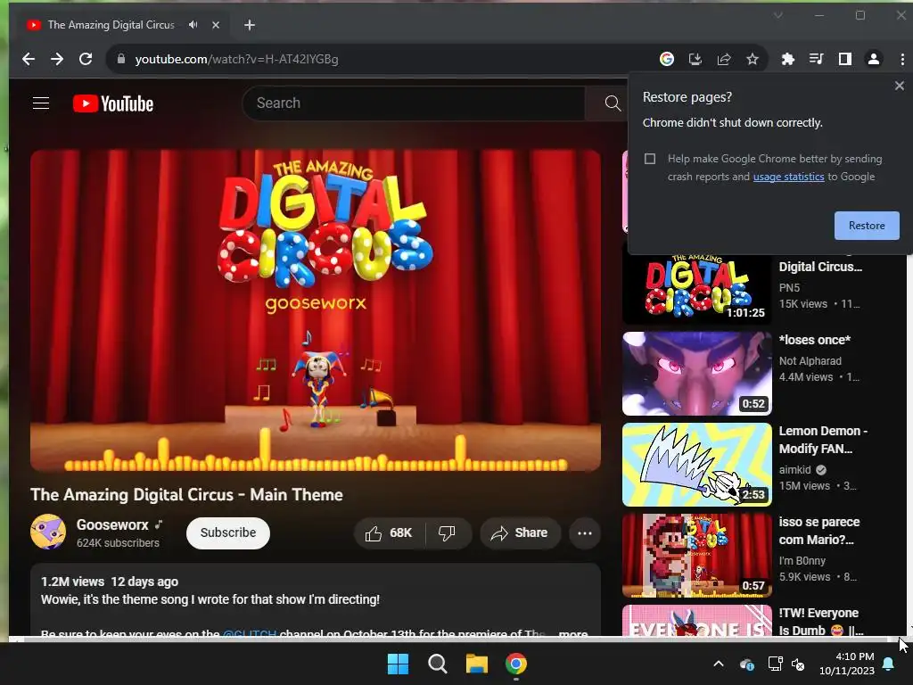
Task: Open Lemon Demon Modify FAN thumbnail
Action: click(697, 464)
